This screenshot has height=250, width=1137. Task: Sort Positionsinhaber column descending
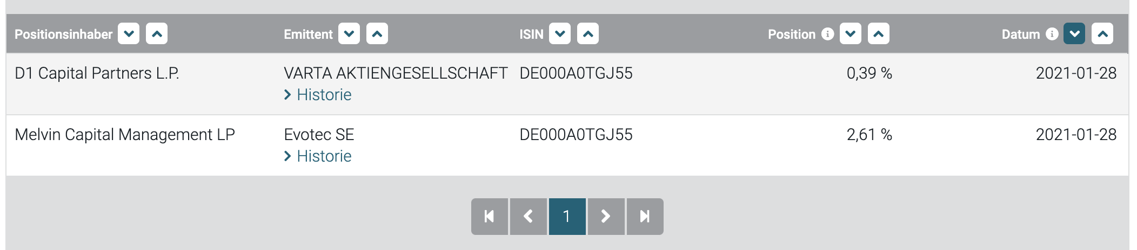pyautogui.click(x=129, y=34)
